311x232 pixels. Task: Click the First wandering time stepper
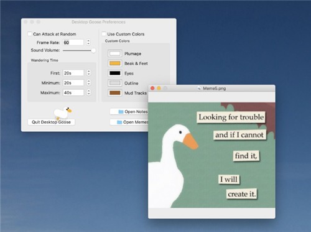click(89, 73)
